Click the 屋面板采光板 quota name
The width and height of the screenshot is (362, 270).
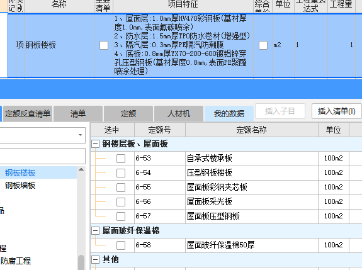pyautogui.click(x=210, y=202)
